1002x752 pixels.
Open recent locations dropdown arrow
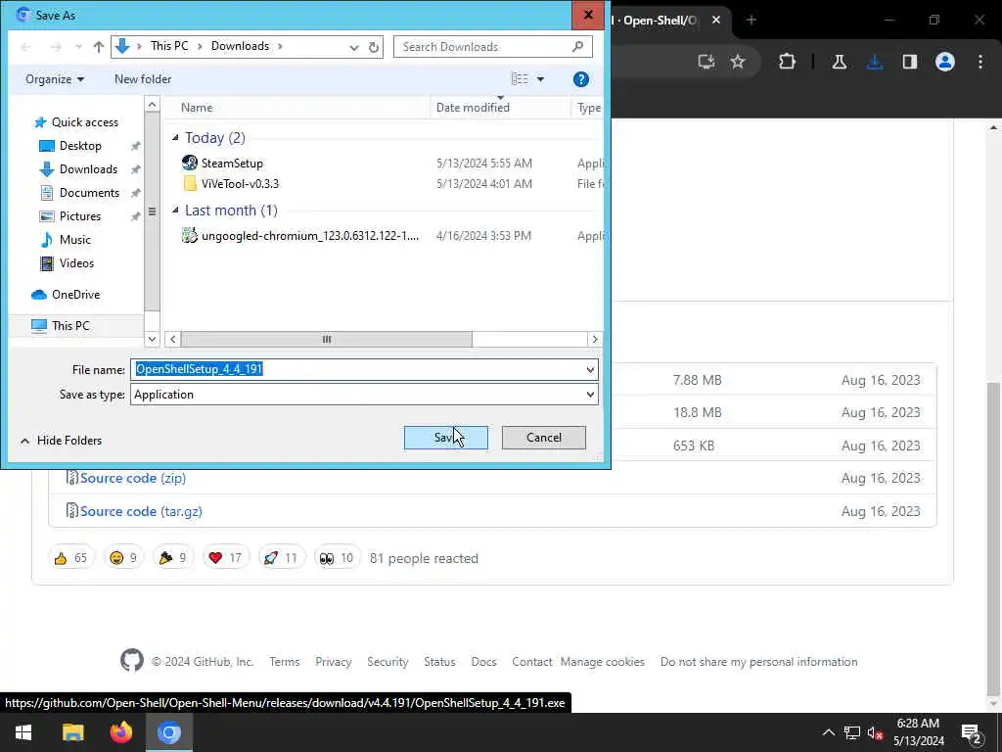tap(78, 47)
